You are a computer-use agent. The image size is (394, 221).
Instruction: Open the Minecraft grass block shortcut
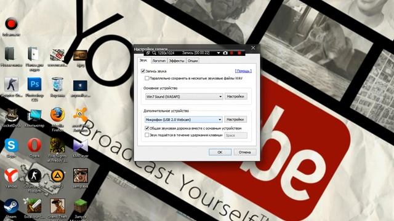pyautogui.click(x=80, y=206)
